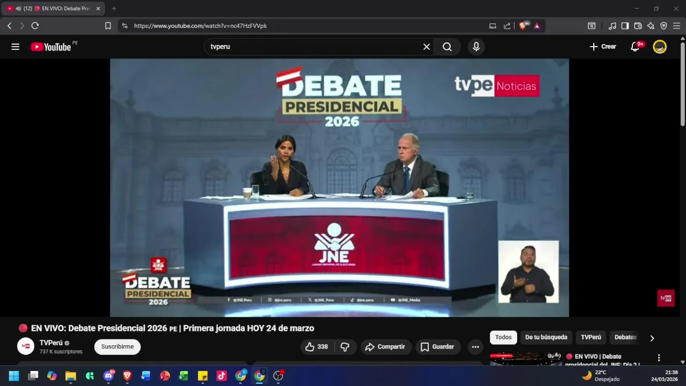
Task: Save the video with Guardar
Action: pos(438,347)
